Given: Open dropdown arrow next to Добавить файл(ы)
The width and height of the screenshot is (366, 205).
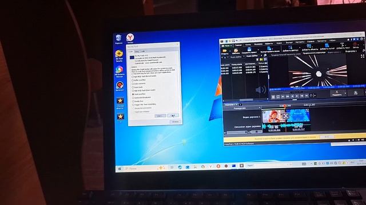Looking at the screenshot, I should point(299,48).
